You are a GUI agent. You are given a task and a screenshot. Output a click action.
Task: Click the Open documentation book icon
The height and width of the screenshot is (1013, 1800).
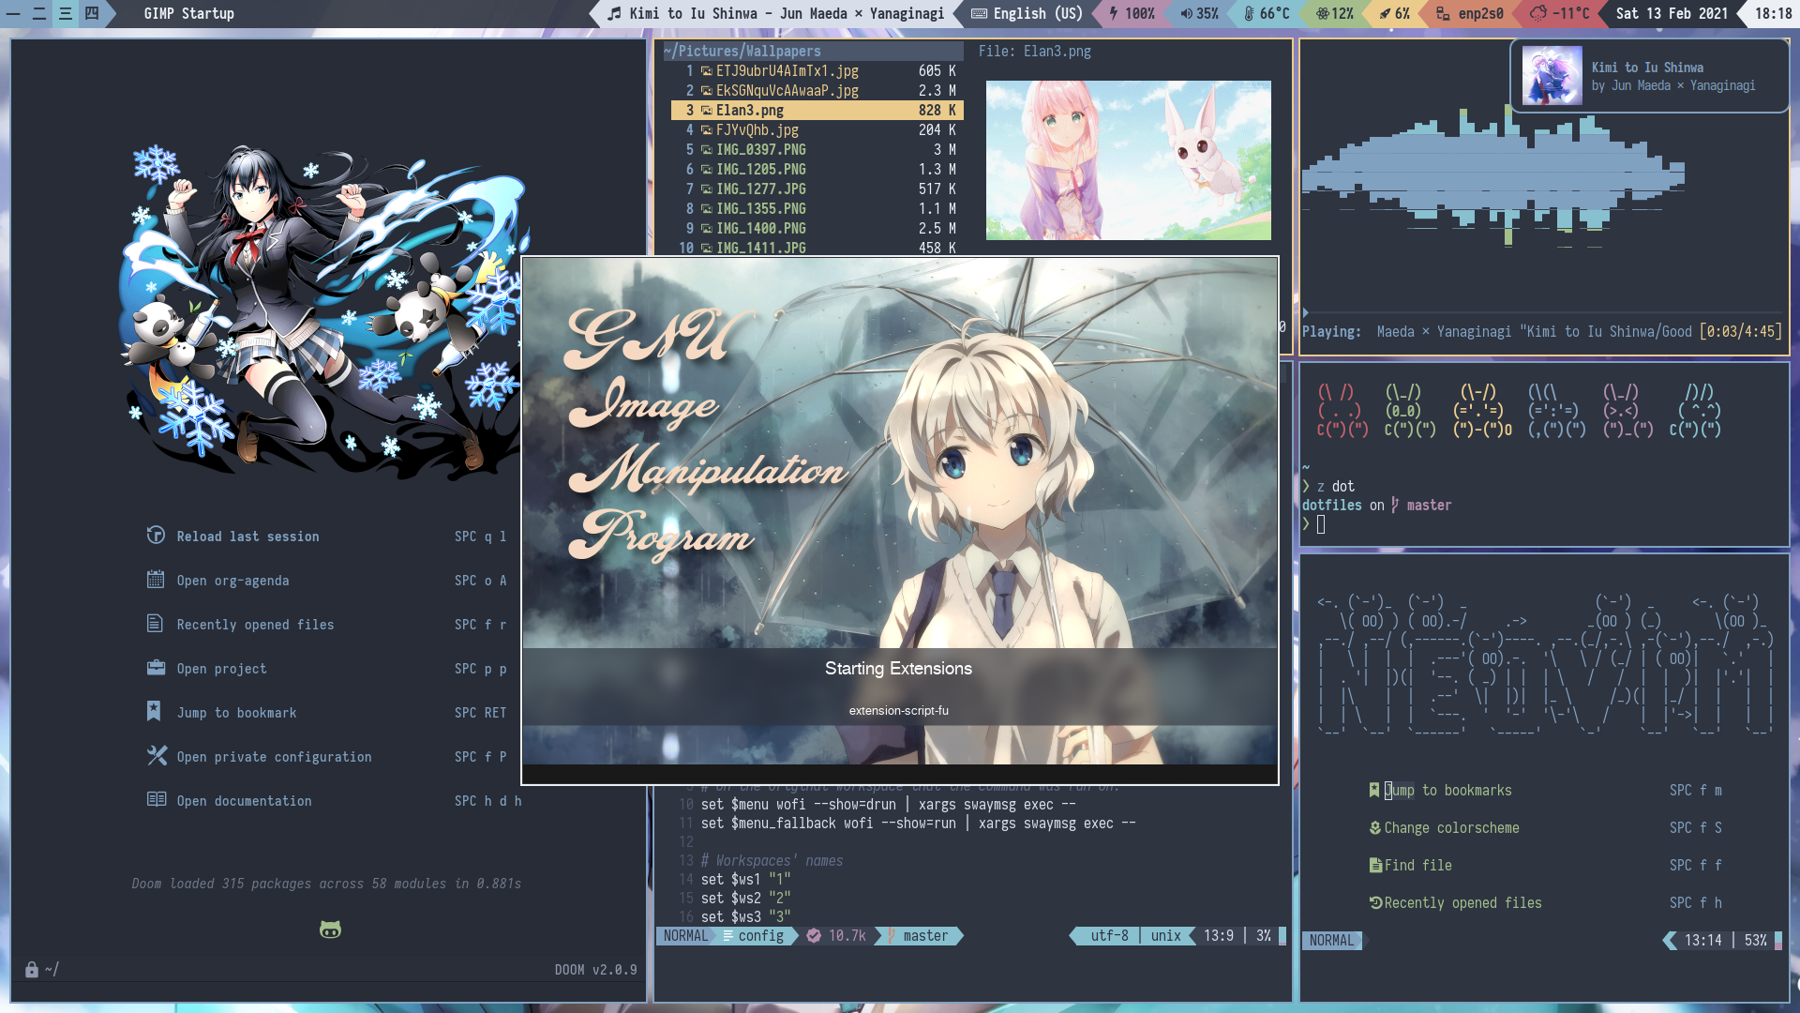coord(156,800)
